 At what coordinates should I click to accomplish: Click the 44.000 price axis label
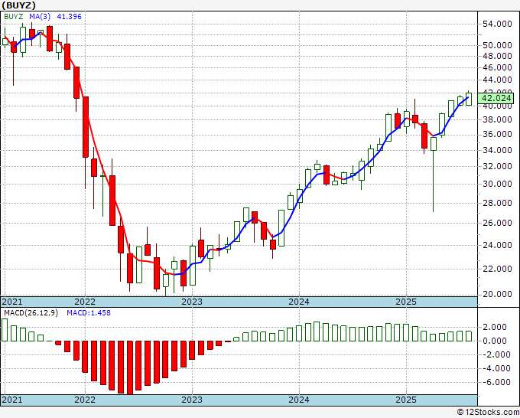497,80
